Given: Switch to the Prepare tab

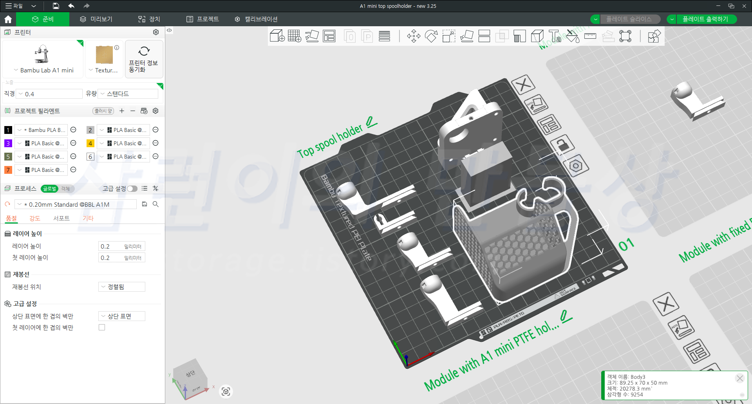Looking at the screenshot, I should tap(43, 19).
